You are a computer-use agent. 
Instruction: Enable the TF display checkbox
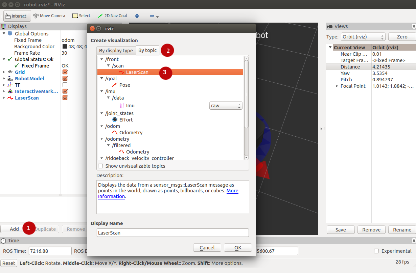pos(65,85)
